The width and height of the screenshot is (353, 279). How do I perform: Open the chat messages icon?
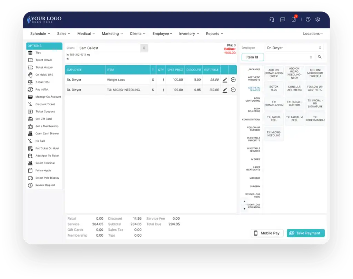tap(283, 19)
